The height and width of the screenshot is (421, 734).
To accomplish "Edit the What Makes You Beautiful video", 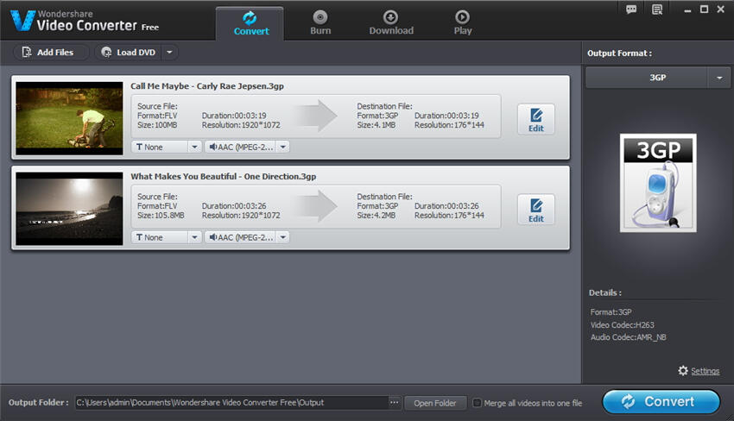I will (x=536, y=210).
